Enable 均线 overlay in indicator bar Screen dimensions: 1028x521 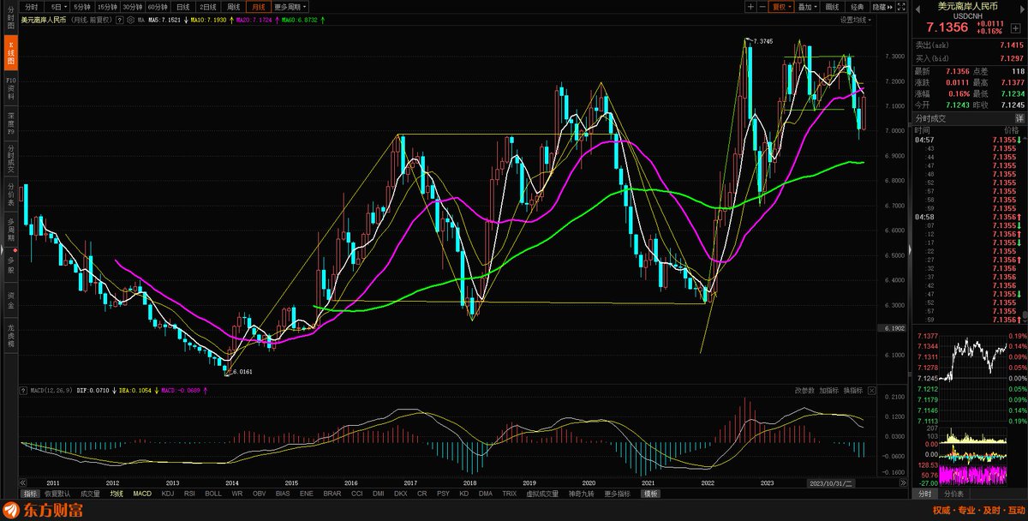117,494
